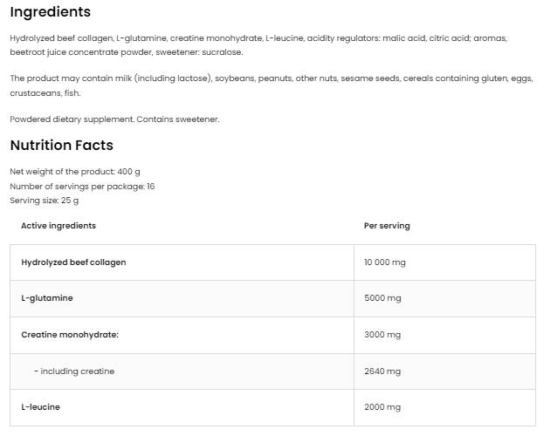The height and width of the screenshot is (436, 550).
Task: Select the Hydrolyzed beef collagen row label
Action: point(73,262)
